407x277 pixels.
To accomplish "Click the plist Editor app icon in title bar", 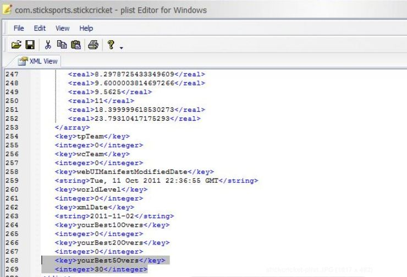I will 8,9.
